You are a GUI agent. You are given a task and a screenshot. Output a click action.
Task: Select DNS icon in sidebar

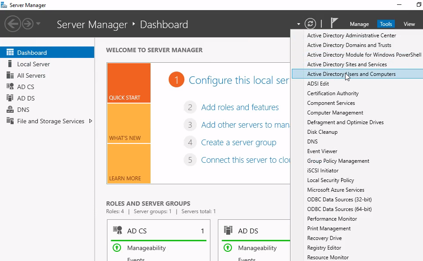10,109
